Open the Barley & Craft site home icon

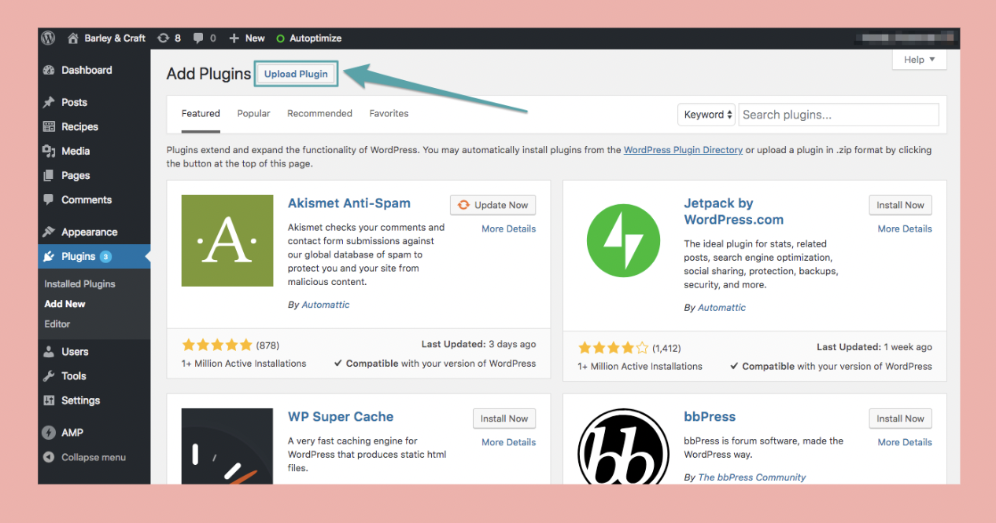point(73,38)
